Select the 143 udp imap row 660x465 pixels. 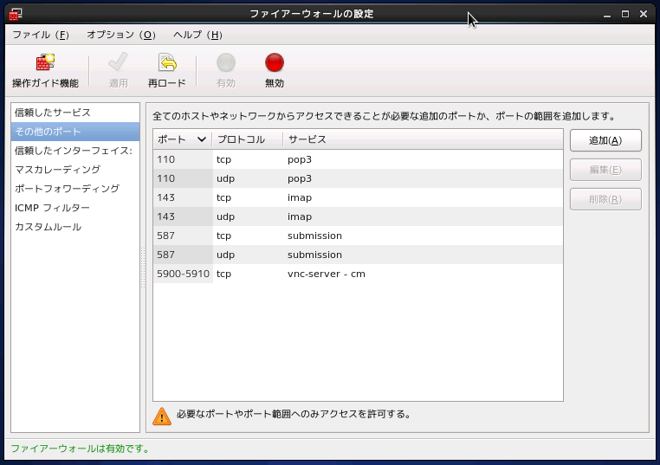(x=359, y=216)
